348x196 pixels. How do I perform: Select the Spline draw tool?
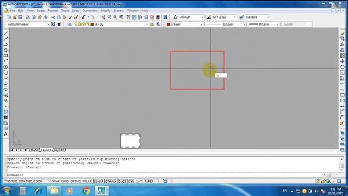coord(5,78)
